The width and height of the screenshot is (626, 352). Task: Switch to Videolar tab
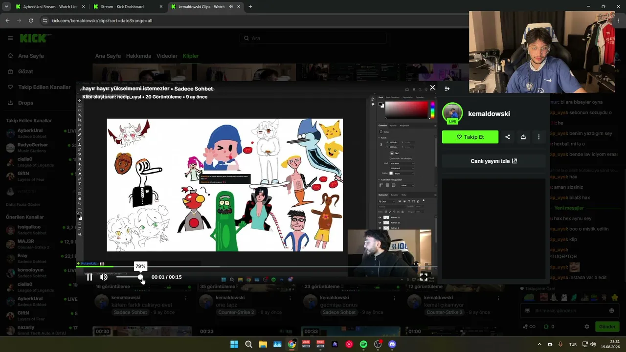coord(167,56)
